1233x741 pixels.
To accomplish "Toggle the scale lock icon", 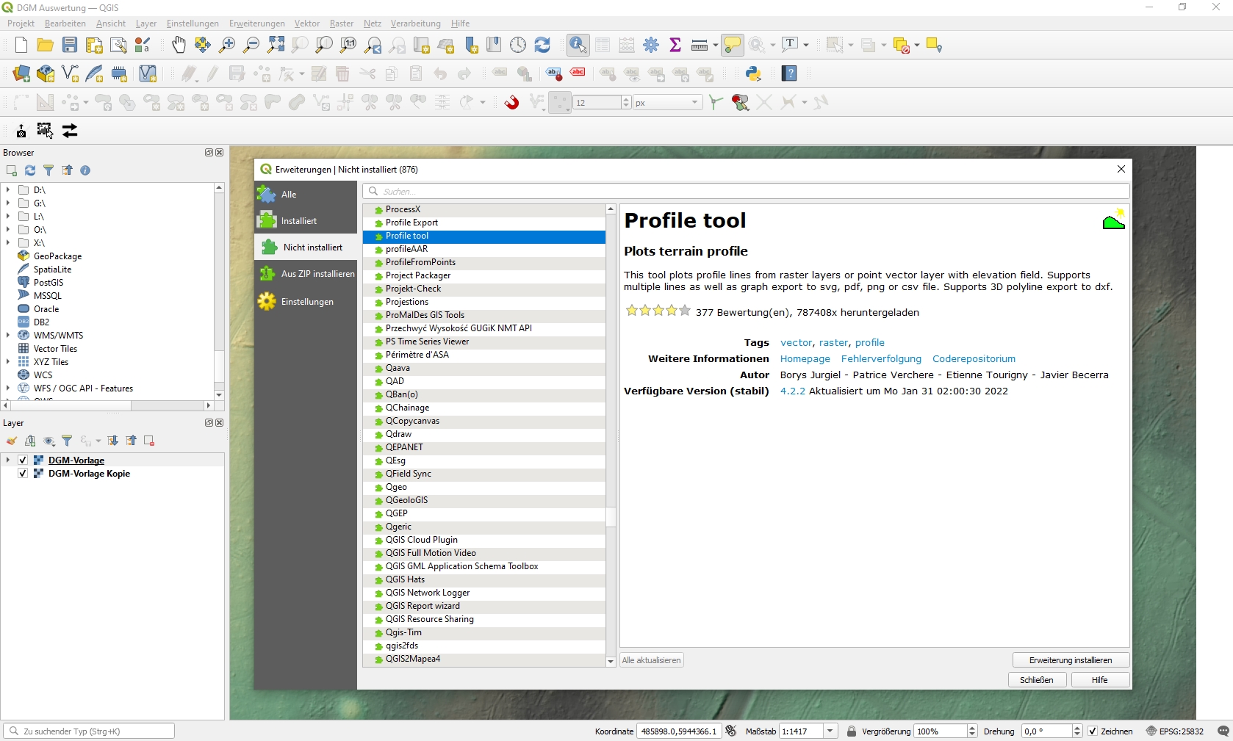I will pos(852,731).
